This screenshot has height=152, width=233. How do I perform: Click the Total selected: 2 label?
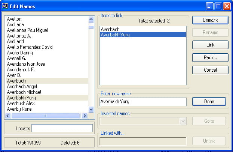point(154,21)
